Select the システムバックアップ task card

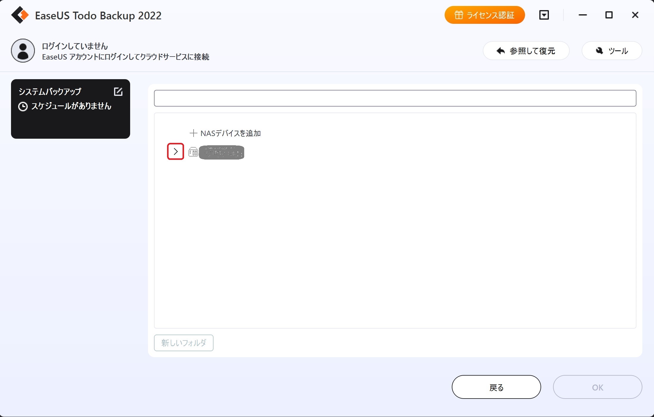[71, 109]
